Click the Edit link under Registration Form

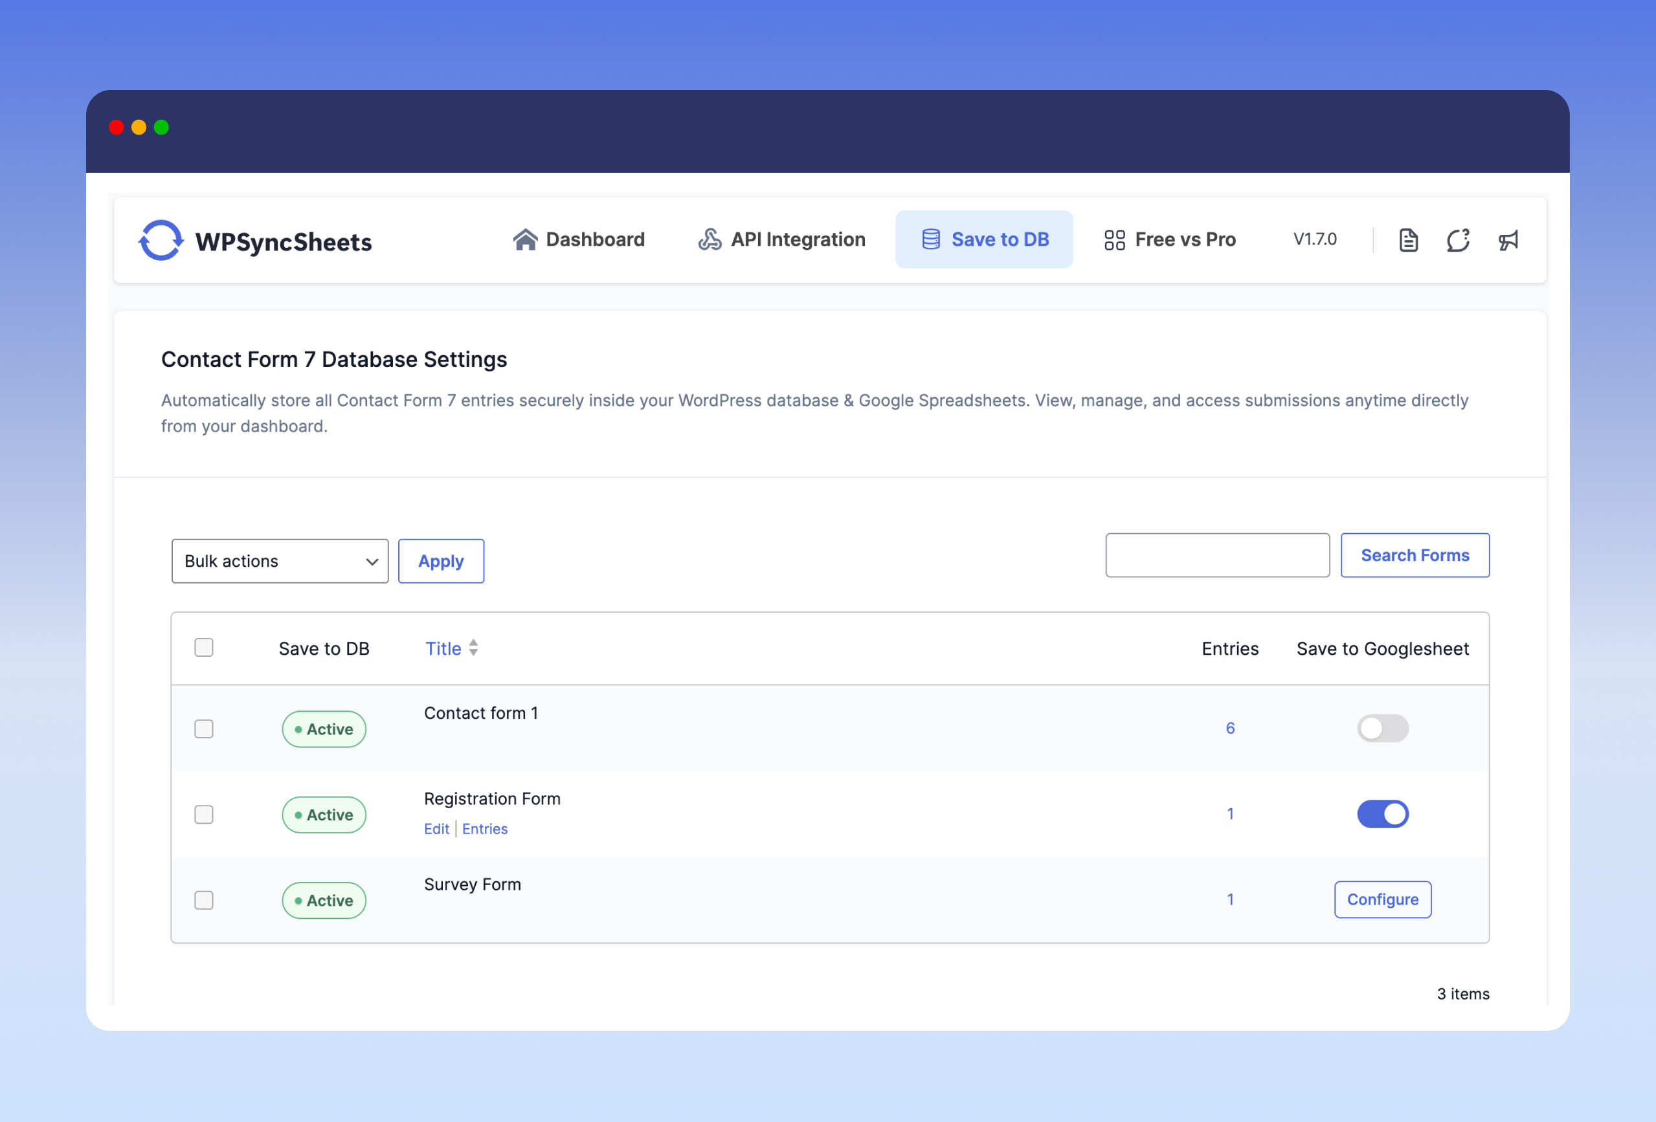[x=436, y=828]
